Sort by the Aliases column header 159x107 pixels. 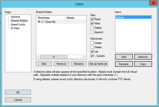click(x=75, y=18)
